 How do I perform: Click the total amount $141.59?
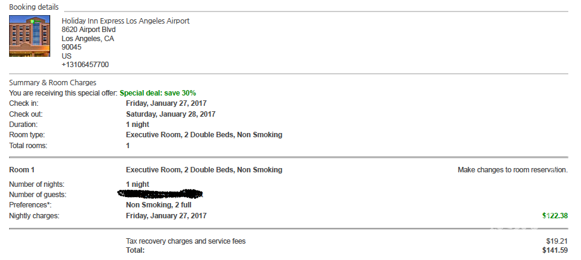coord(554,250)
